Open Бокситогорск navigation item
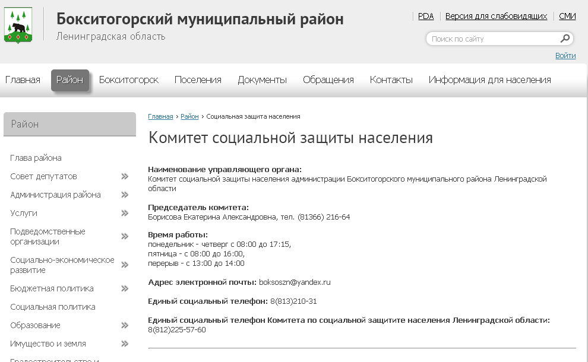This screenshot has width=588, height=362. tap(129, 80)
